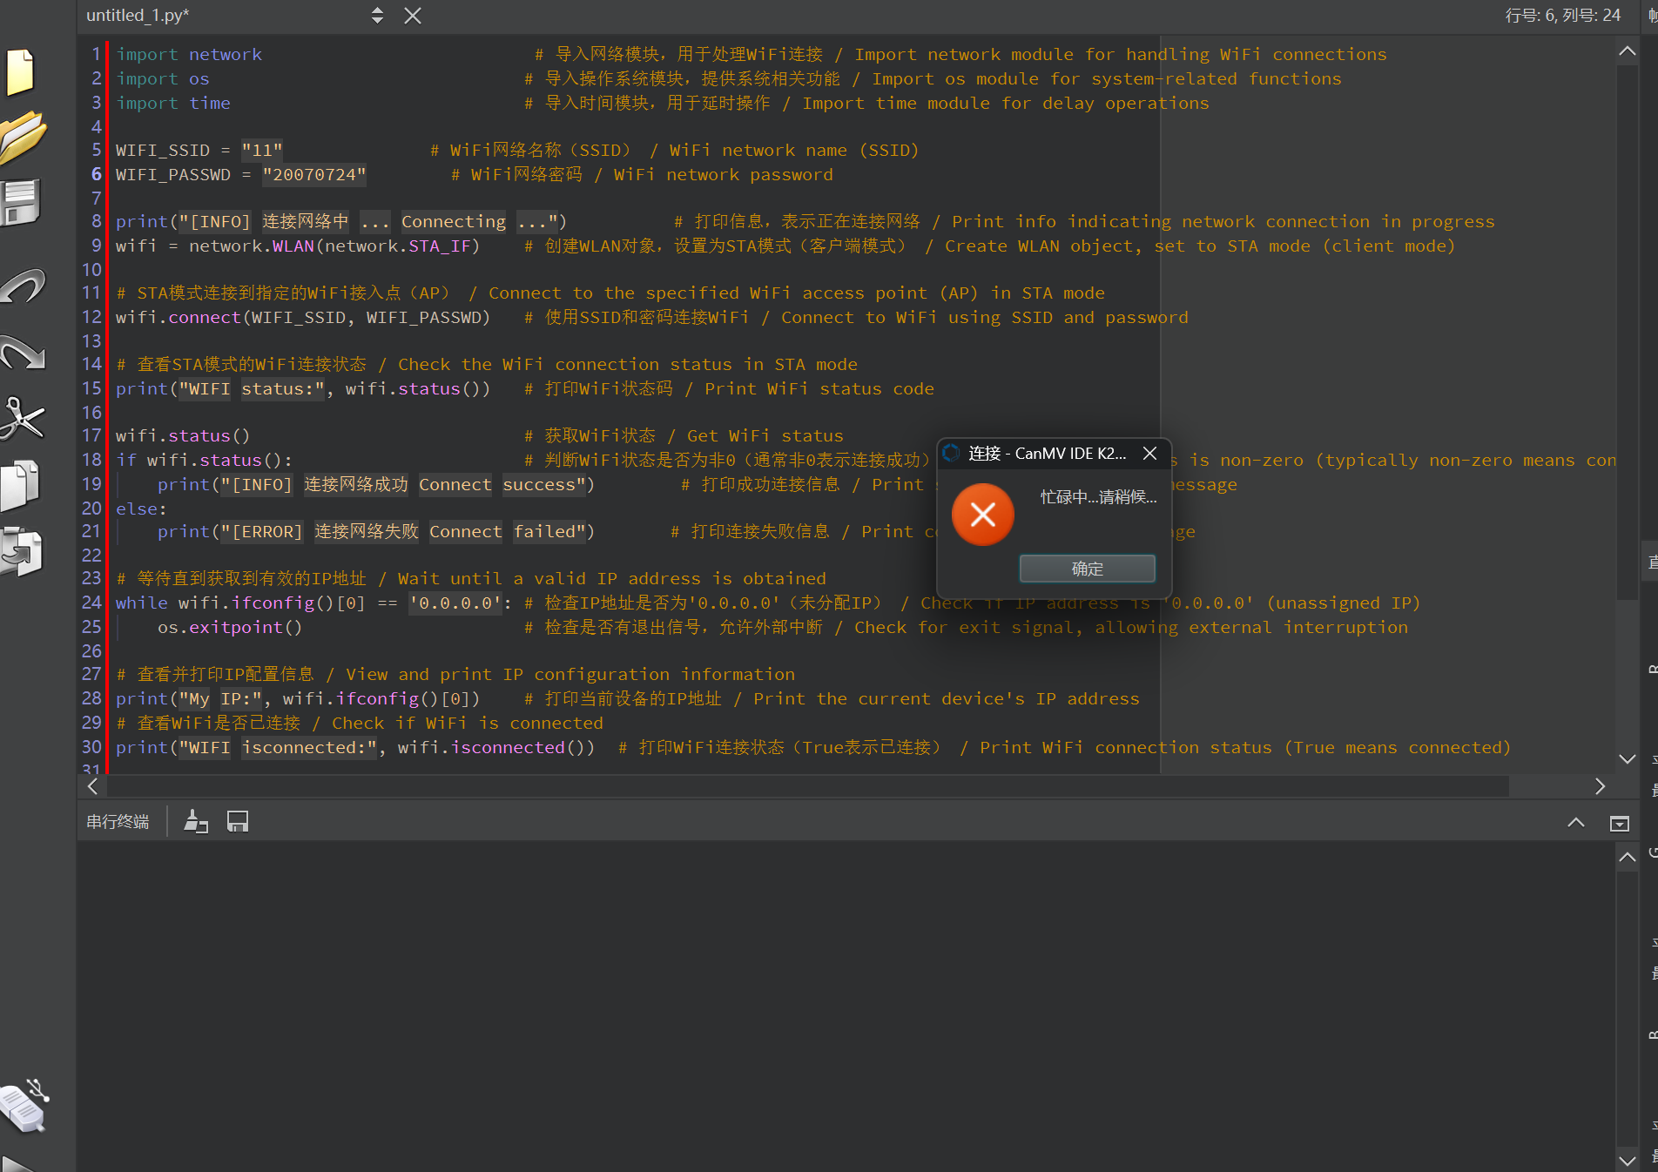Click the password string "20070724" on line 6
The width and height of the screenshot is (1658, 1172).
[314, 174]
